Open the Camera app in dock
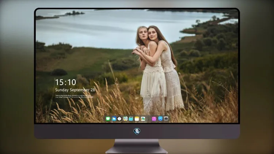Viewport: 274px width, 154px height. tap(166, 119)
